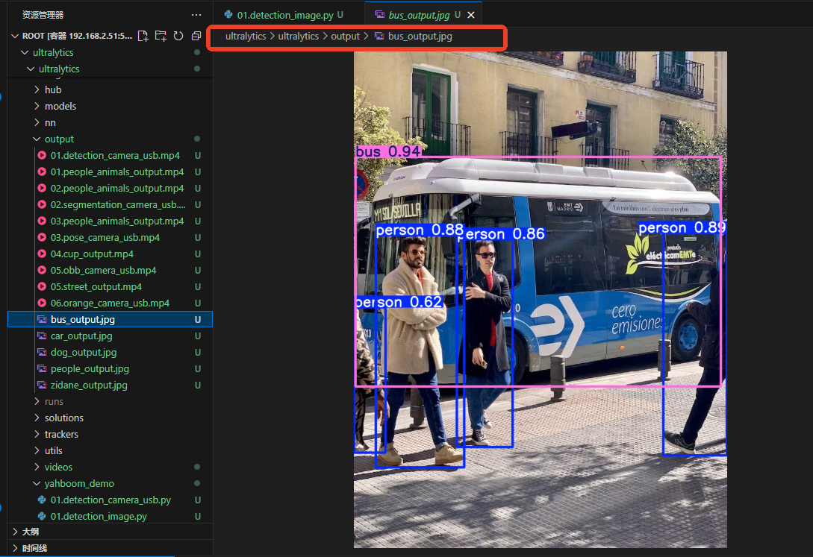This screenshot has height=557, width=813.
Task: Open 02.segmentation_camera_usb video file
Action: [110, 204]
